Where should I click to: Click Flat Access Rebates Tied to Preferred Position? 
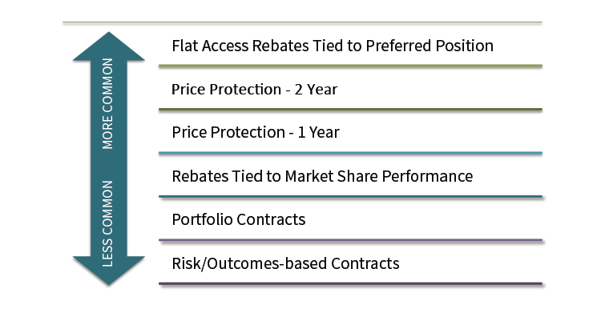coord(333,46)
